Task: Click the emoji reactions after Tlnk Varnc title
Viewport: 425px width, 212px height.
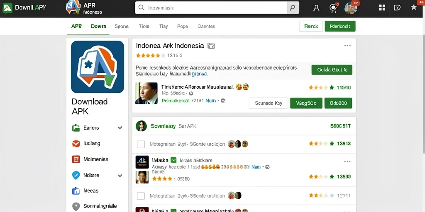Action: point(242,87)
